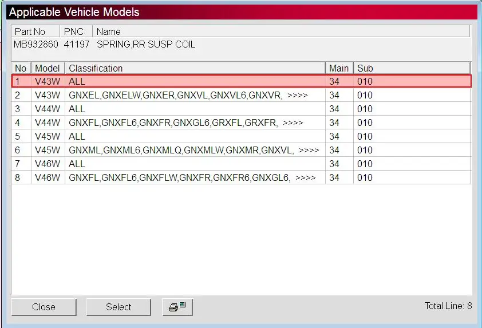The height and width of the screenshot is (328, 482).
Task: Click Sub value 010 in row 7
Action: coord(365,164)
